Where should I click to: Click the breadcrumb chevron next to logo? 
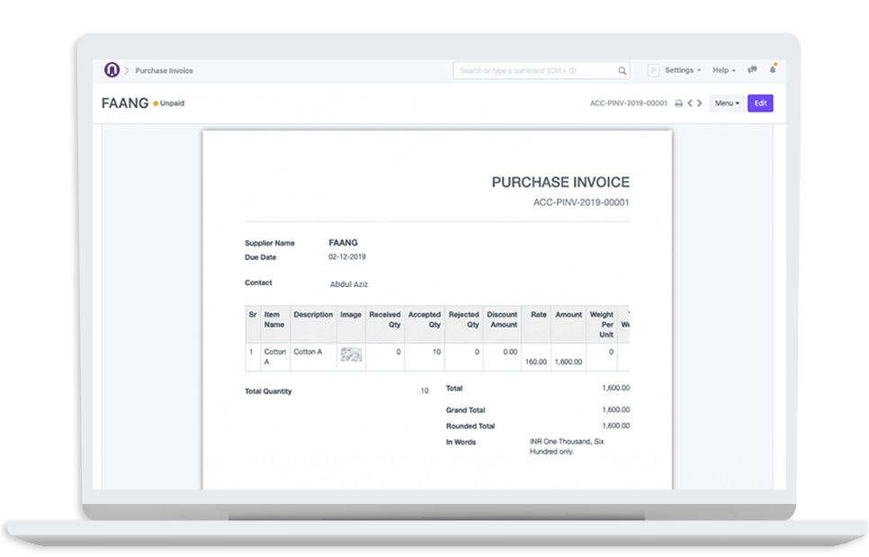[x=127, y=70]
